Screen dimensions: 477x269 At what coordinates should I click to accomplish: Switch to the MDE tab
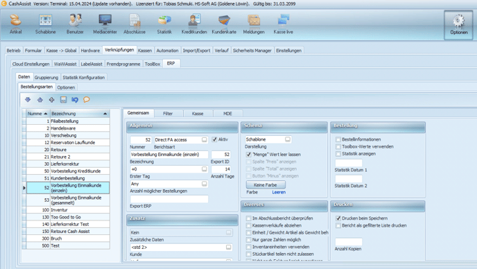coord(227,114)
